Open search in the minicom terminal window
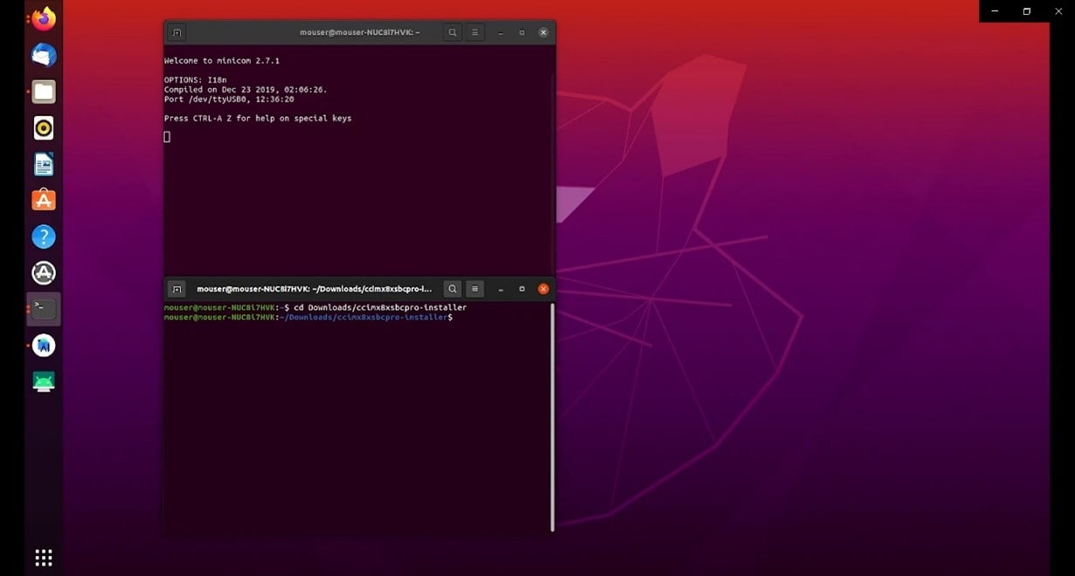 pos(453,32)
